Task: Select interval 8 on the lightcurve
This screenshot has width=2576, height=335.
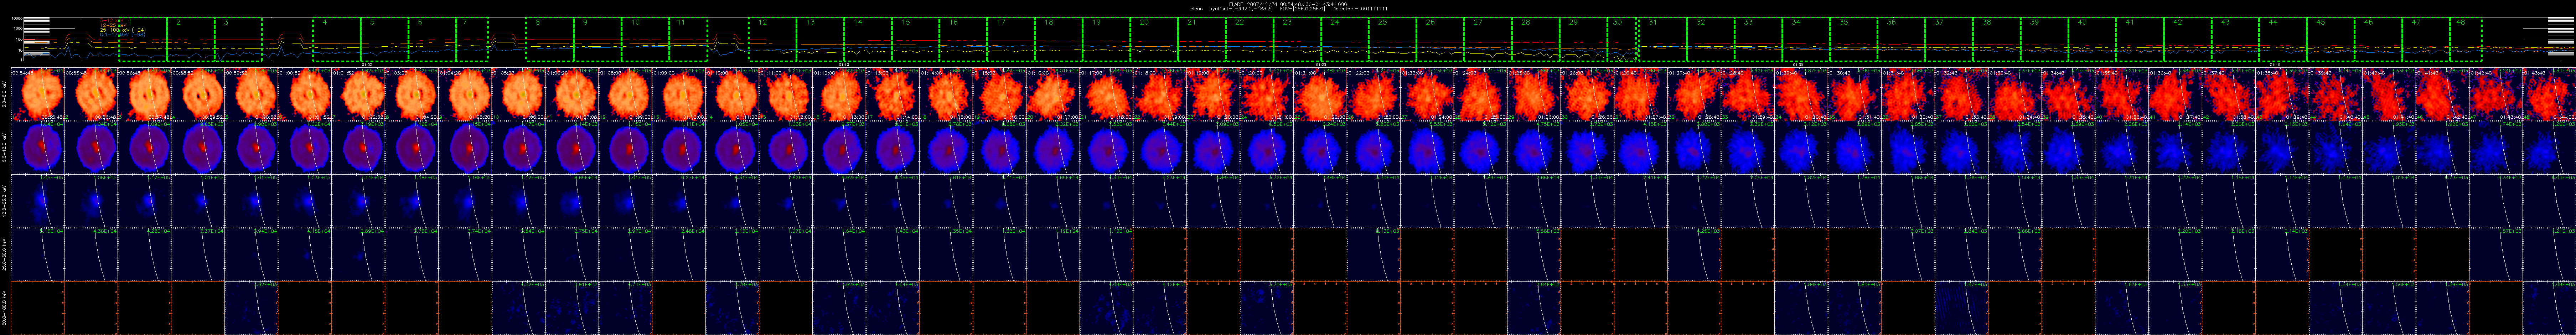Action: [550, 39]
